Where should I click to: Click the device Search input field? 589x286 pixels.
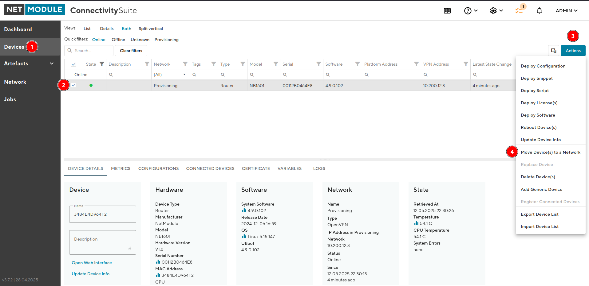click(x=89, y=51)
